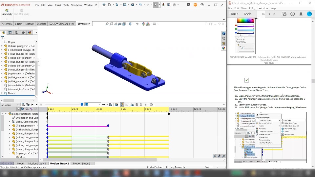Open Motion Study Properties gear icon

point(151,105)
